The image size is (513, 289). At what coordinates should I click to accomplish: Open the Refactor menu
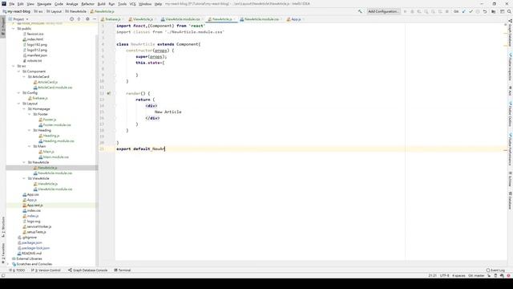click(87, 4)
